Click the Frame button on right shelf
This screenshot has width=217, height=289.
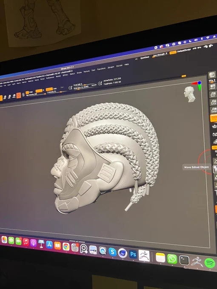[215, 161]
